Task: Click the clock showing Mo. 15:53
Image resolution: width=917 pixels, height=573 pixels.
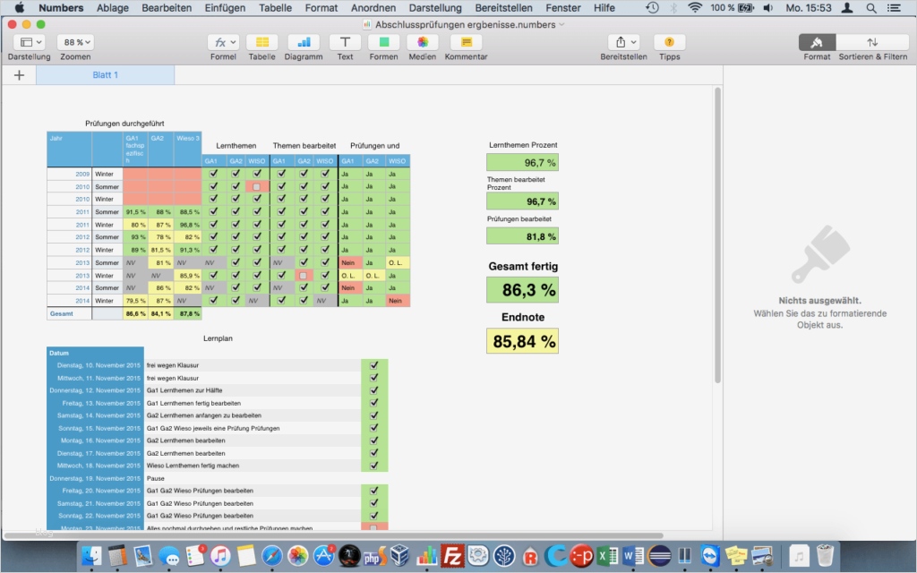Action: pos(809,8)
